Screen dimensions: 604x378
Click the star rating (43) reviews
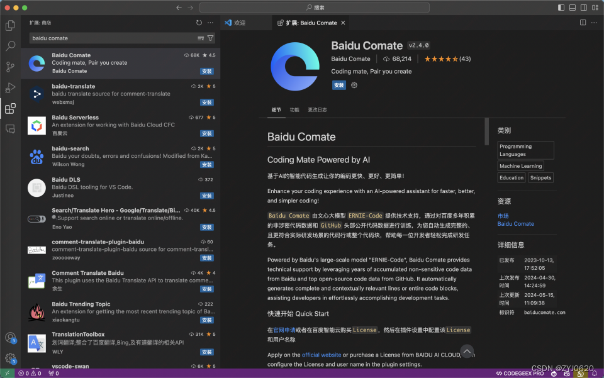coord(447,59)
